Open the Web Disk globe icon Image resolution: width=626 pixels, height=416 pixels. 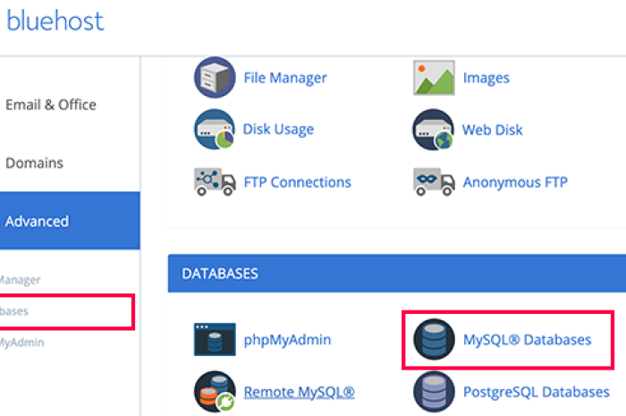433,130
